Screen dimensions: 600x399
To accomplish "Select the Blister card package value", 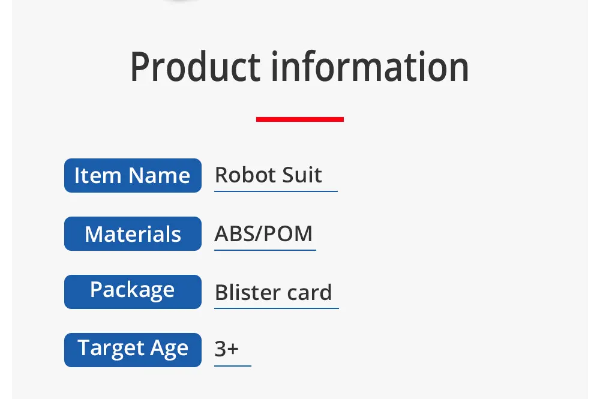I will pyautogui.click(x=273, y=292).
